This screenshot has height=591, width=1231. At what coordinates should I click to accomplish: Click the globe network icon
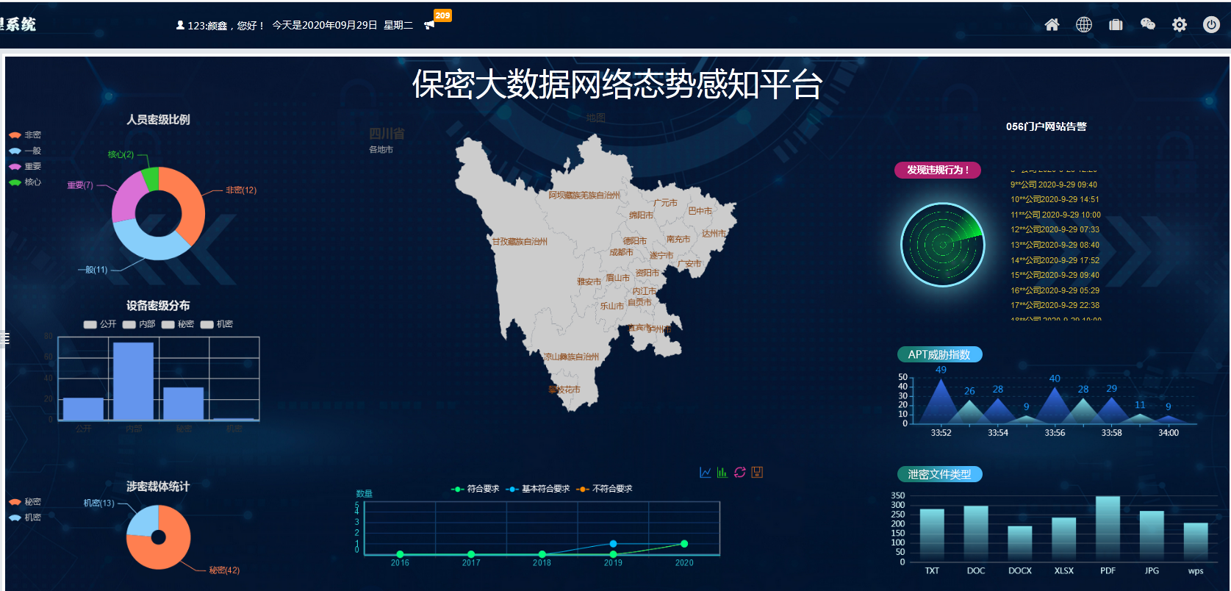tap(1084, 25)
